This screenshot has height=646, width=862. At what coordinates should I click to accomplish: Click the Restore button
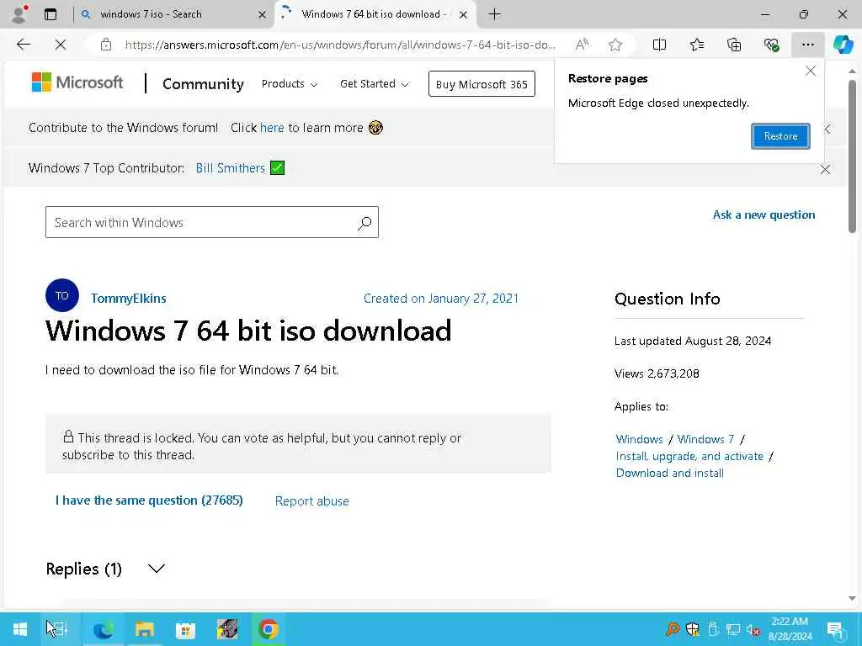tap(780, 136)
